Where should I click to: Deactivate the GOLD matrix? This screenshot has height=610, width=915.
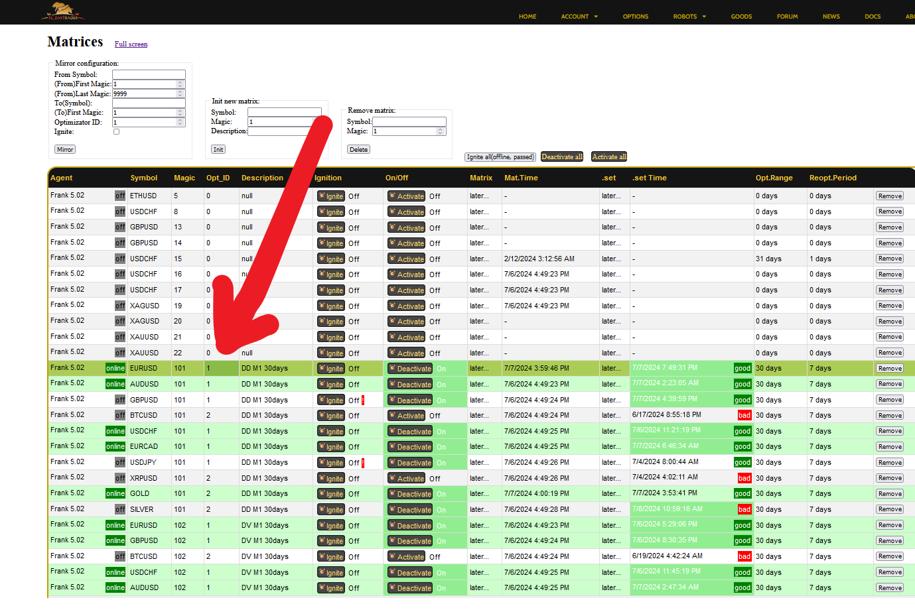tap(409, 493)
